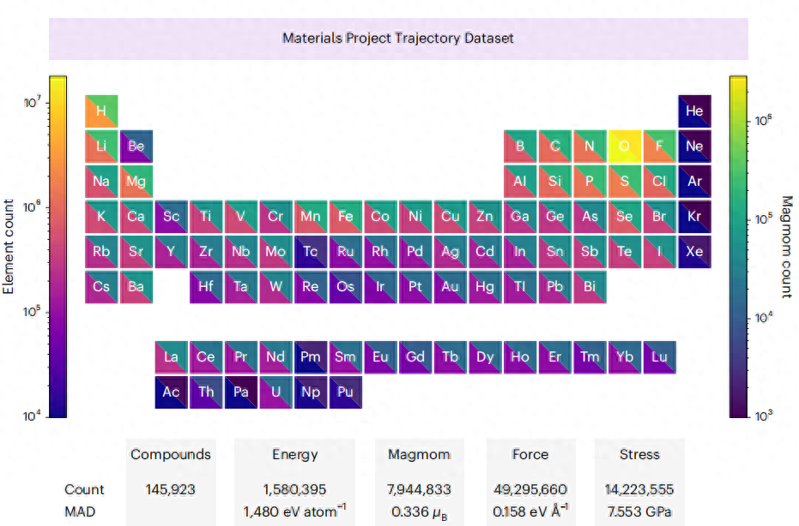Click the U uranium tile
Image resolution: width=799 pixels, height=526 pixels.
pyautogui.click(x=275, y=392)
